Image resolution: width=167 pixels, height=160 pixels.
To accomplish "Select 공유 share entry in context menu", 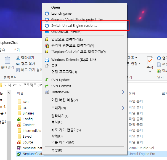I will pyautogui.click(x=55, y=66).
